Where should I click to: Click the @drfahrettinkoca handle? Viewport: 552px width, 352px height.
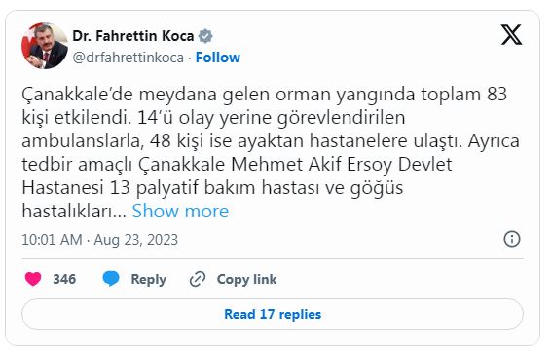point(129,58)
